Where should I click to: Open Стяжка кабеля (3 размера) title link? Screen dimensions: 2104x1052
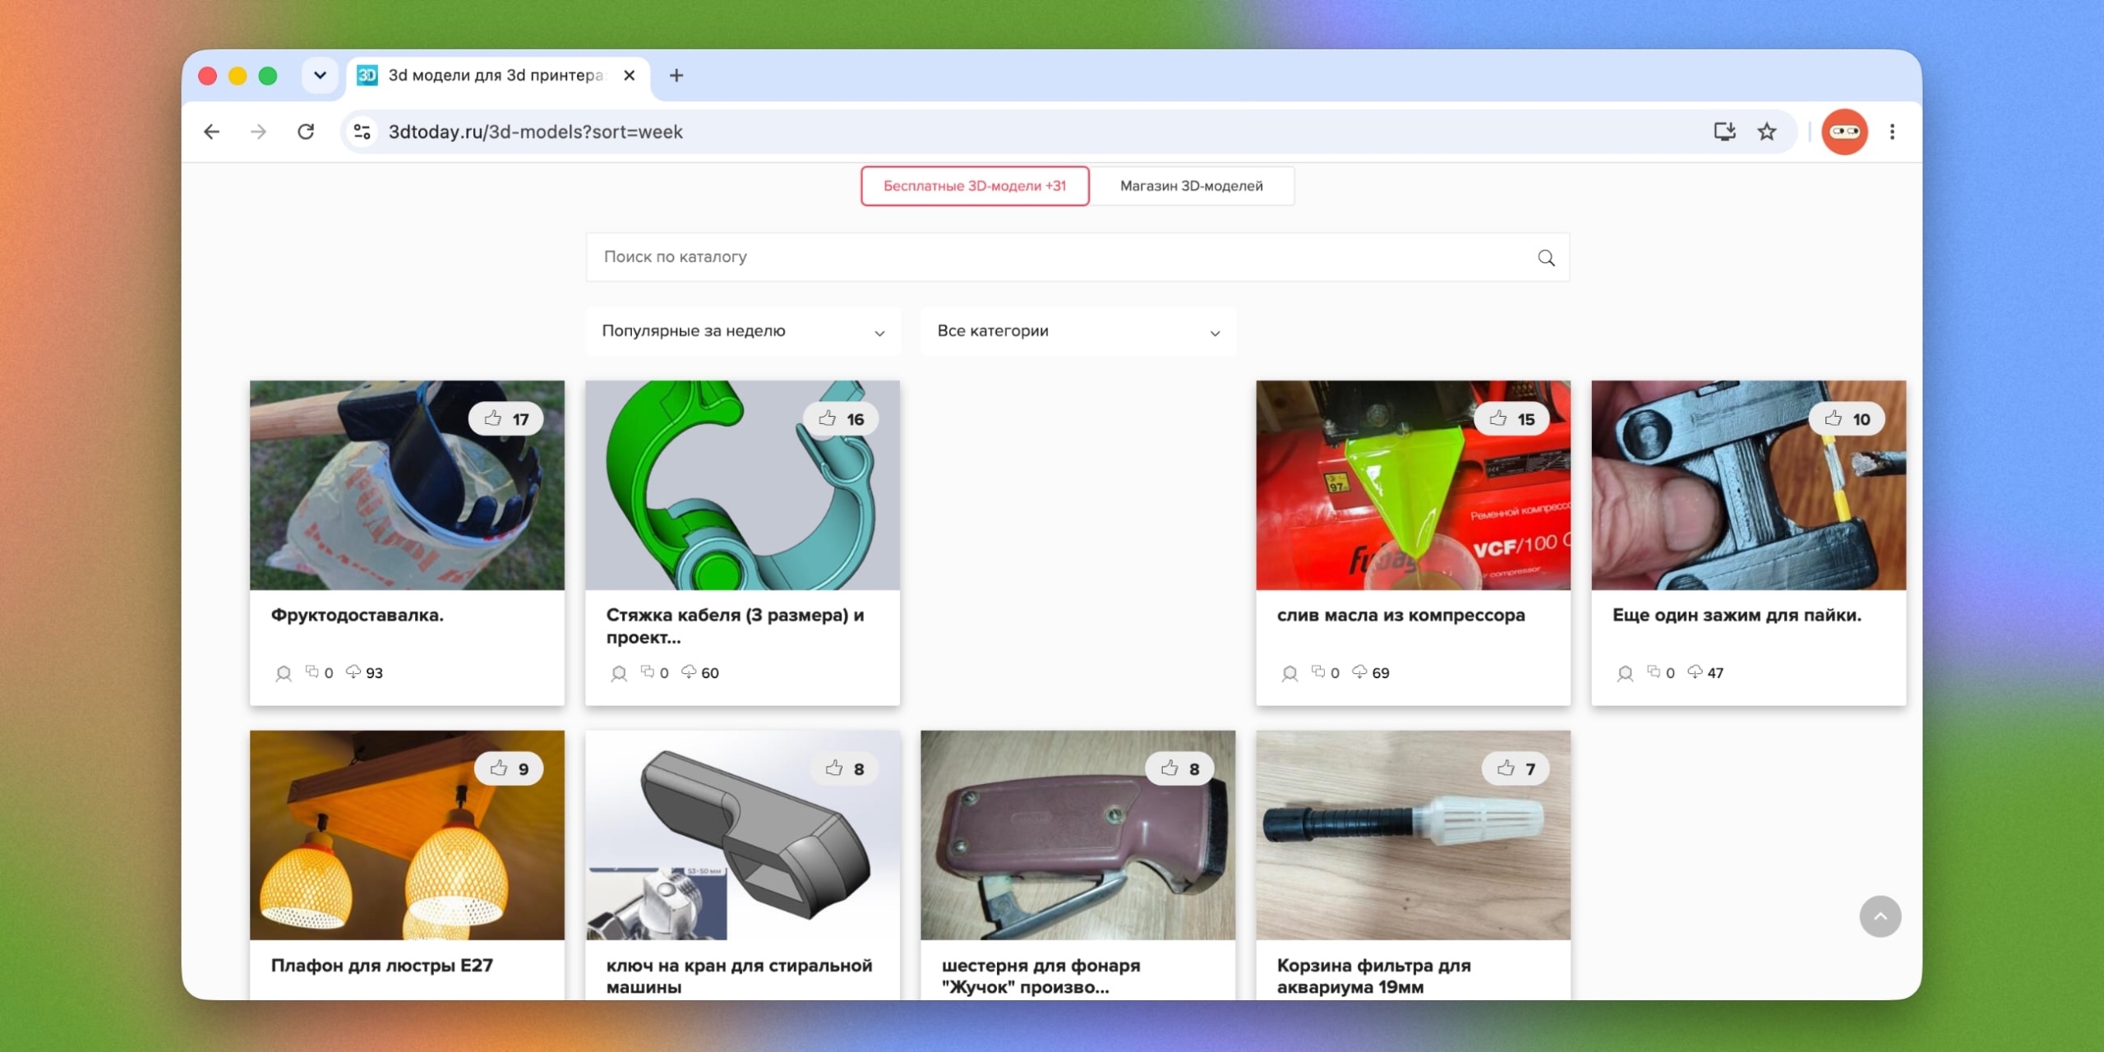[735, 625]
